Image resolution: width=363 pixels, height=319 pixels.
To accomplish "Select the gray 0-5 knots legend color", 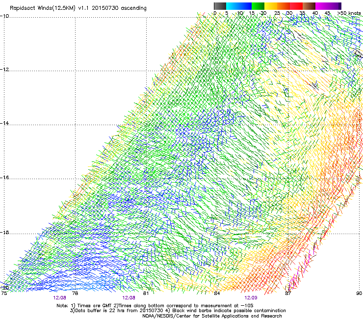I will click(x=220, y=6).
